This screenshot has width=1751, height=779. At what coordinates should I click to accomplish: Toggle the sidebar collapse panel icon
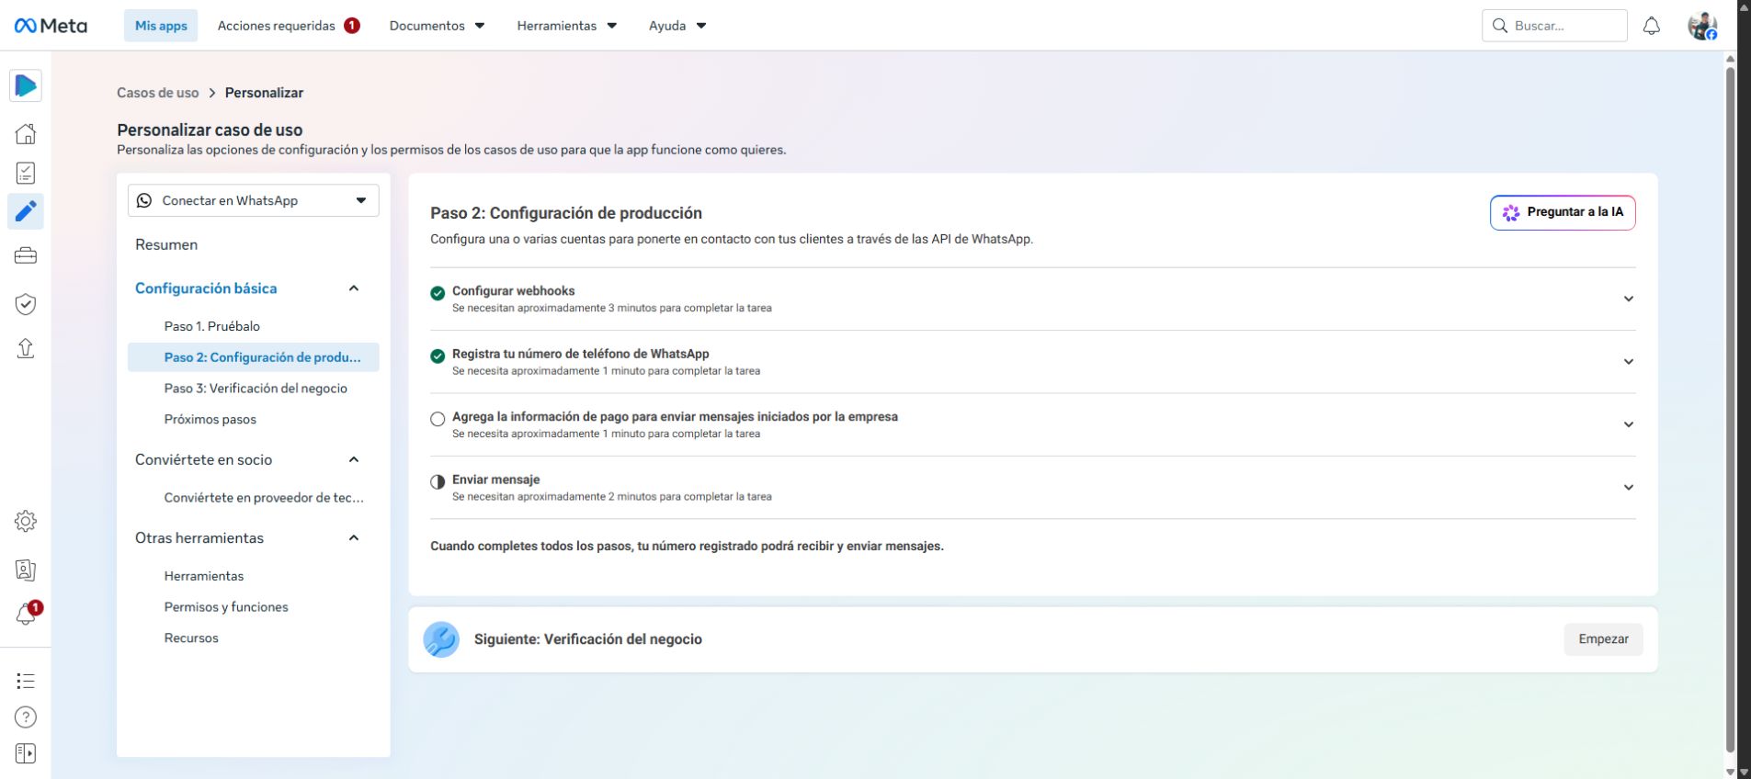(x=26, y=754)
